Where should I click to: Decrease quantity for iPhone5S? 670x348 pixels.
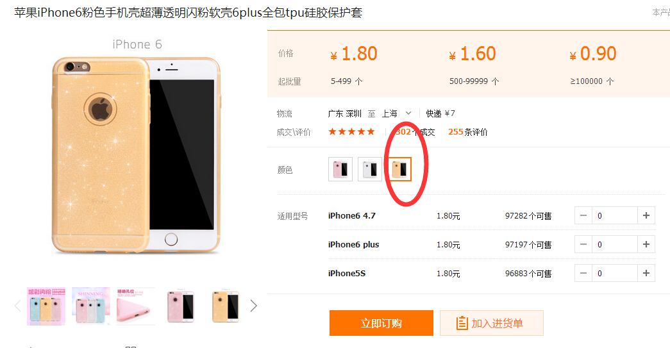(x=583, y=273)
